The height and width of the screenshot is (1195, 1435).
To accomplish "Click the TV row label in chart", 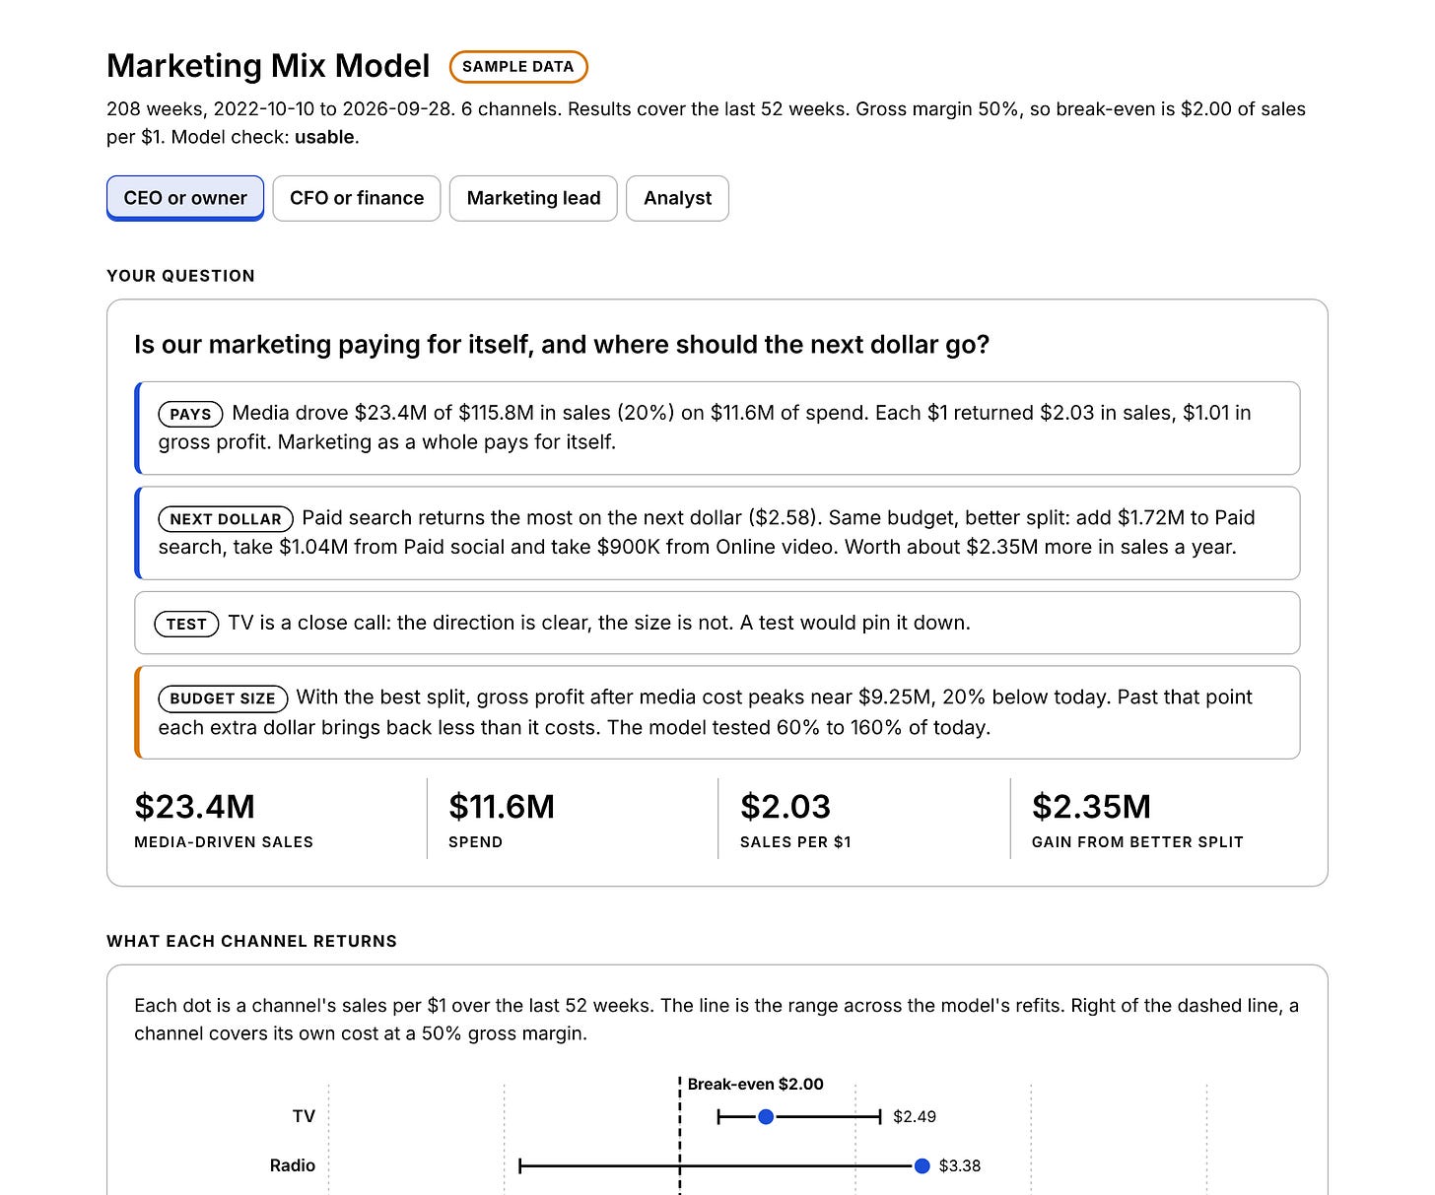I will [x=304, y=1116].
